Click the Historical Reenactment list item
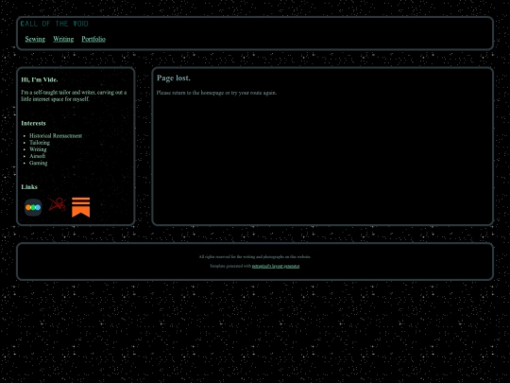 point(56,136)
